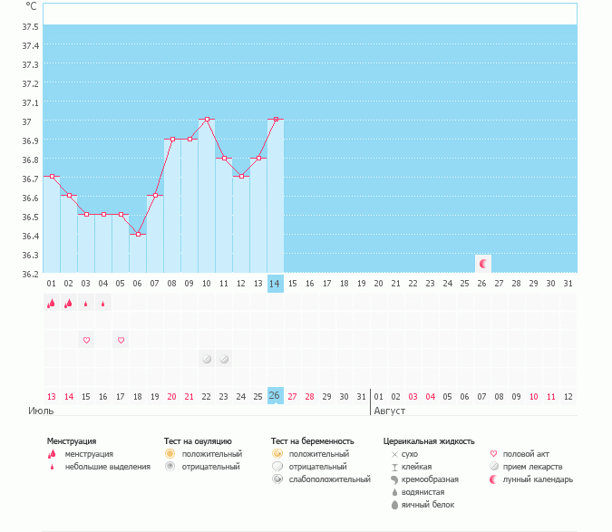Screen dimensions: 612x532
Task: Click the "Август" month label
Action: [390, 411]
